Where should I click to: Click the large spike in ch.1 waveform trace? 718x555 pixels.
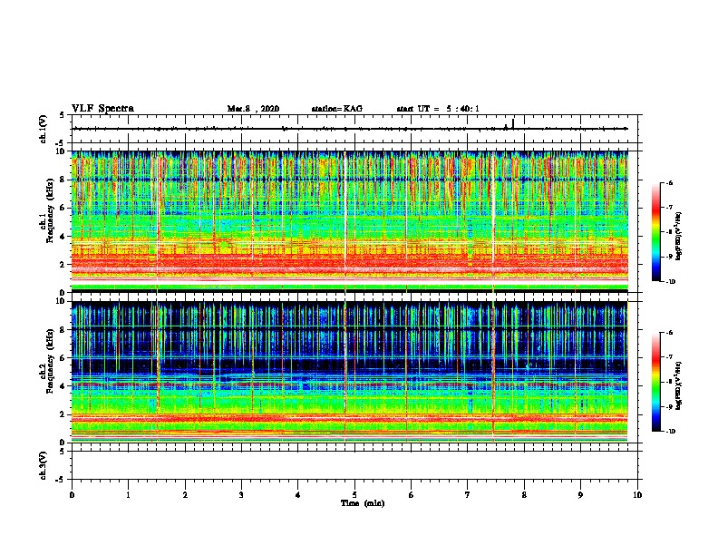[513, 124]
